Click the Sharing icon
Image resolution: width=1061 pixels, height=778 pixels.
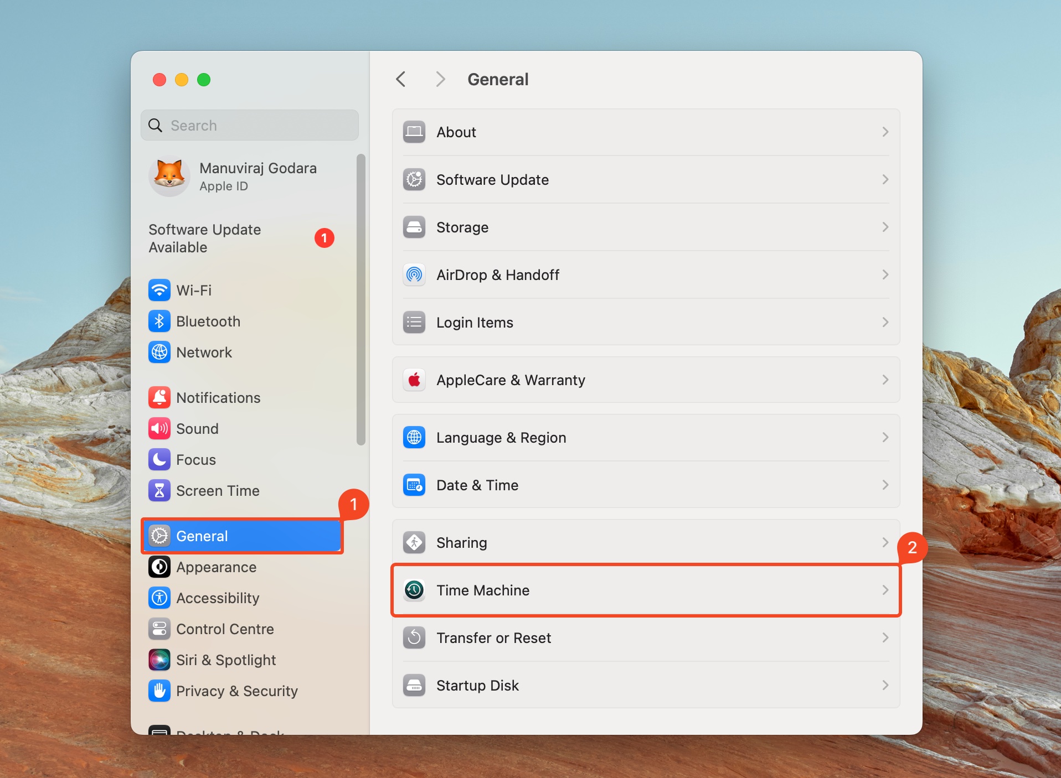[414, 542]
